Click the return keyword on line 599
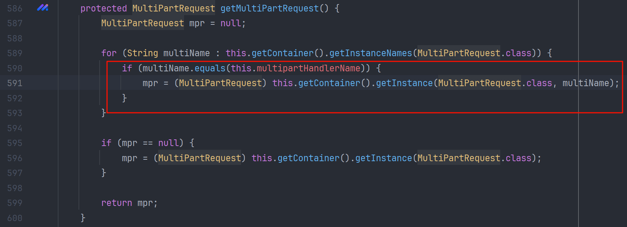The height and width of the screenshot is (227, 627). 117,203
